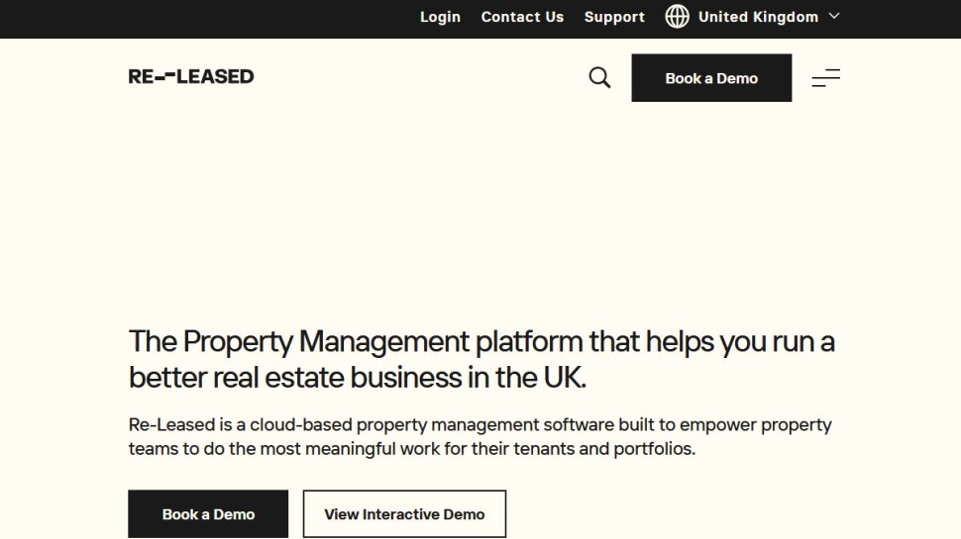
Task: Click the Re-Leased cloud-based description paragraph
Action: point(480,436)
